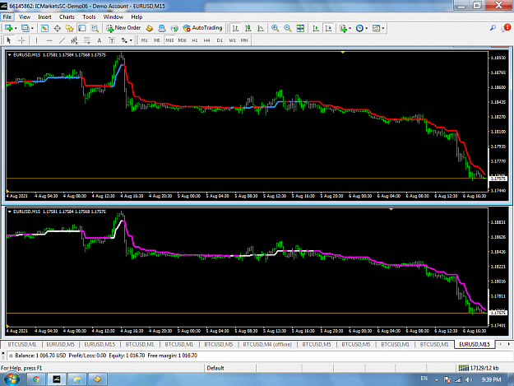Switch timeframe to M1
514x386 pixels.
click(145, 40)
